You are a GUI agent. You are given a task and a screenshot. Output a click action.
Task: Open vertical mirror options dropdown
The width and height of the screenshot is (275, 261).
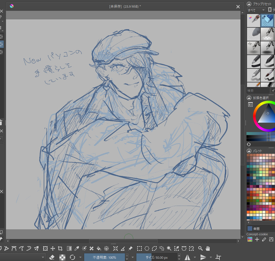[x=211, y=257]
